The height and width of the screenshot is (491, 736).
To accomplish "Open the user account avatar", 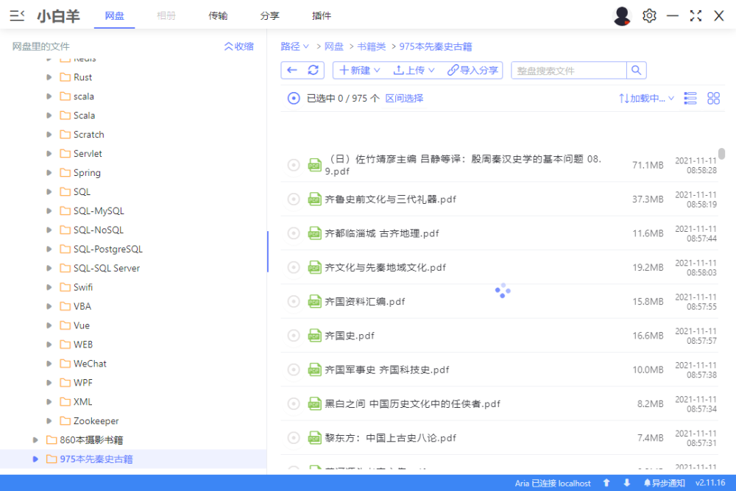I will (622, 16).
